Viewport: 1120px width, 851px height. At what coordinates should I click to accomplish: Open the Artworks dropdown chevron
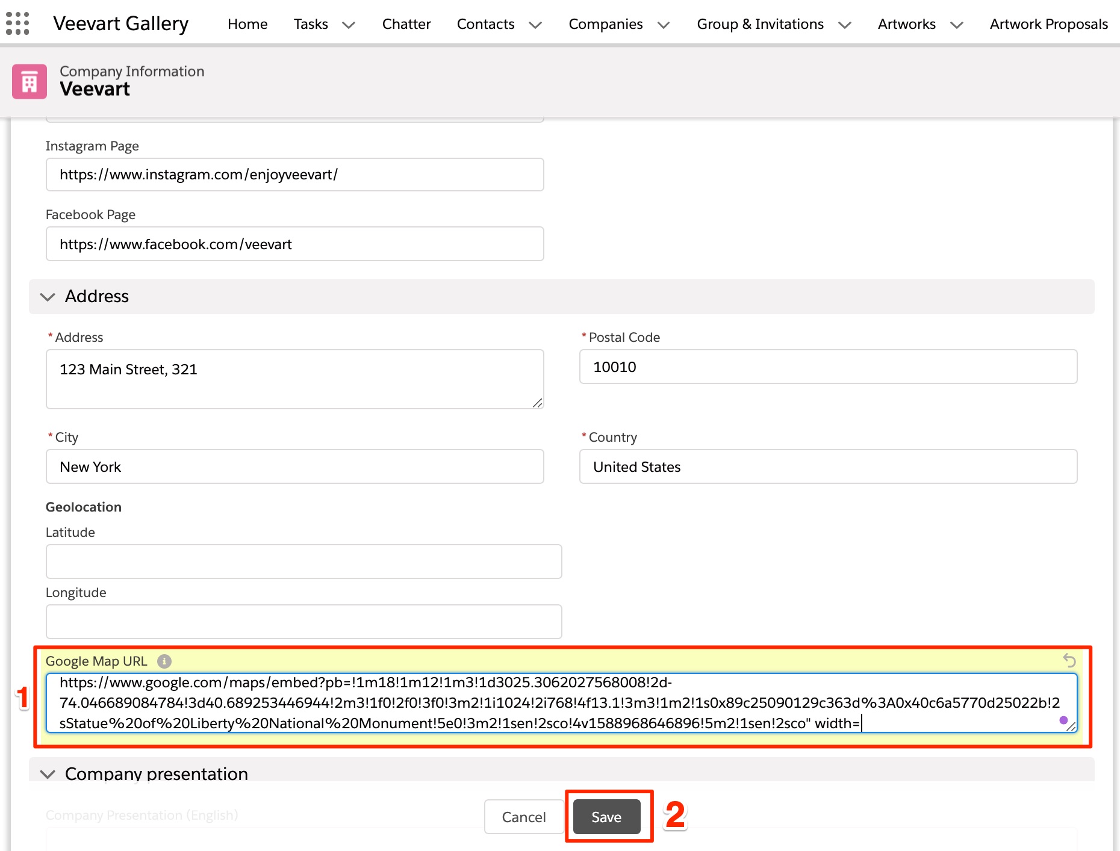coord(957,25)
